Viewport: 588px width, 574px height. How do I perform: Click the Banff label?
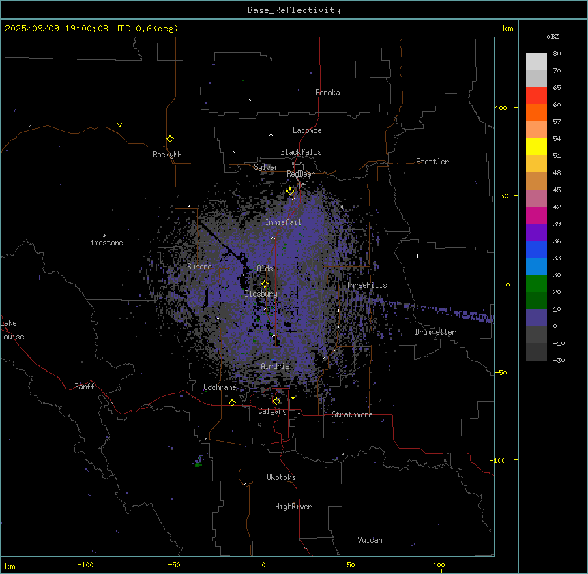pyautogui.click(x=85, y=387)
